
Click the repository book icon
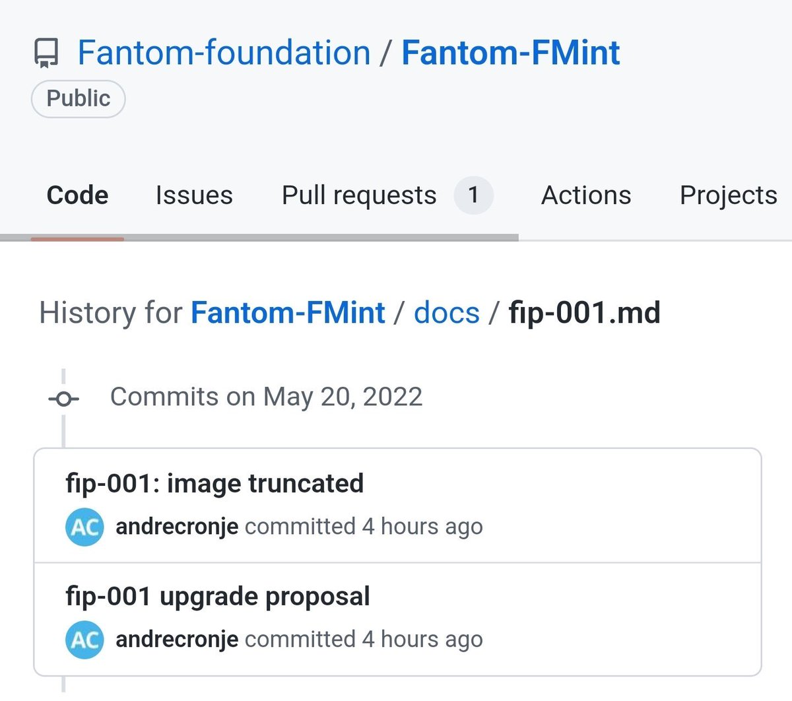[x=46, y=53]
